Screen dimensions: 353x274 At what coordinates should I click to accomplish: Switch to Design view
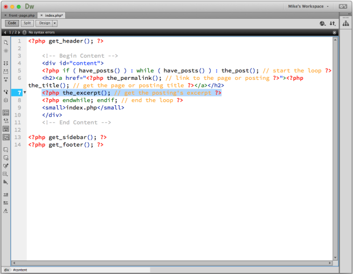tap(44, 23)
